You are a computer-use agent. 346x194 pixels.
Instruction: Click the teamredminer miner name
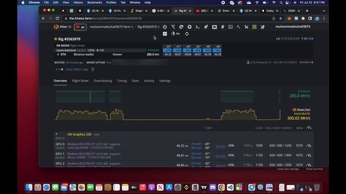pyautogui.click(x=66, y=50)
